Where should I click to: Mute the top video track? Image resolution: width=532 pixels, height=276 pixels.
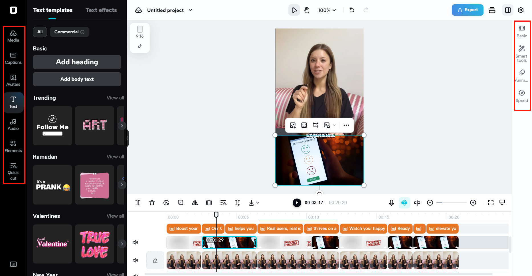[135, 242]
